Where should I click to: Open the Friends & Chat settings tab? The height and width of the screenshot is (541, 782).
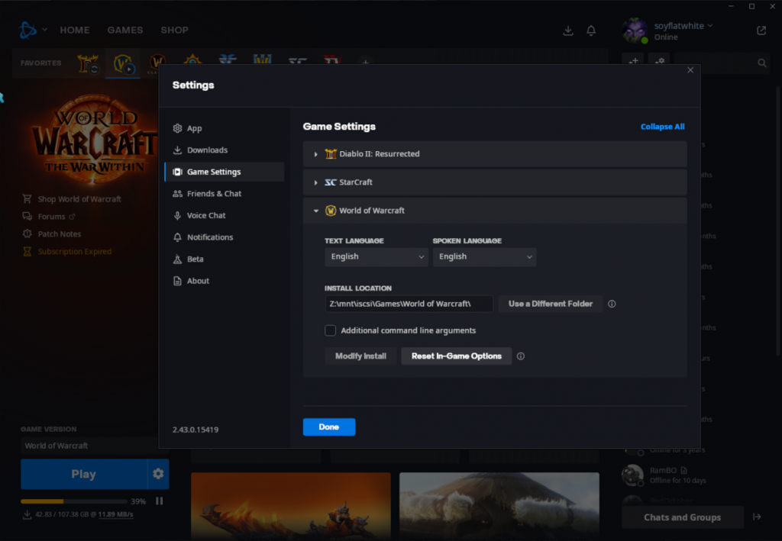click(224, 194)
